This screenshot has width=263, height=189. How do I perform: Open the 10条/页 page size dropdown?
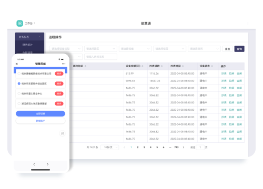coord(110,148)
